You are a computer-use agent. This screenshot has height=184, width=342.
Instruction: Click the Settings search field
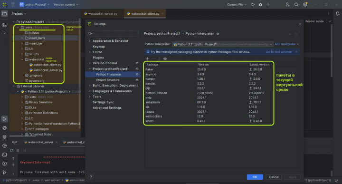tap(113, 33)
